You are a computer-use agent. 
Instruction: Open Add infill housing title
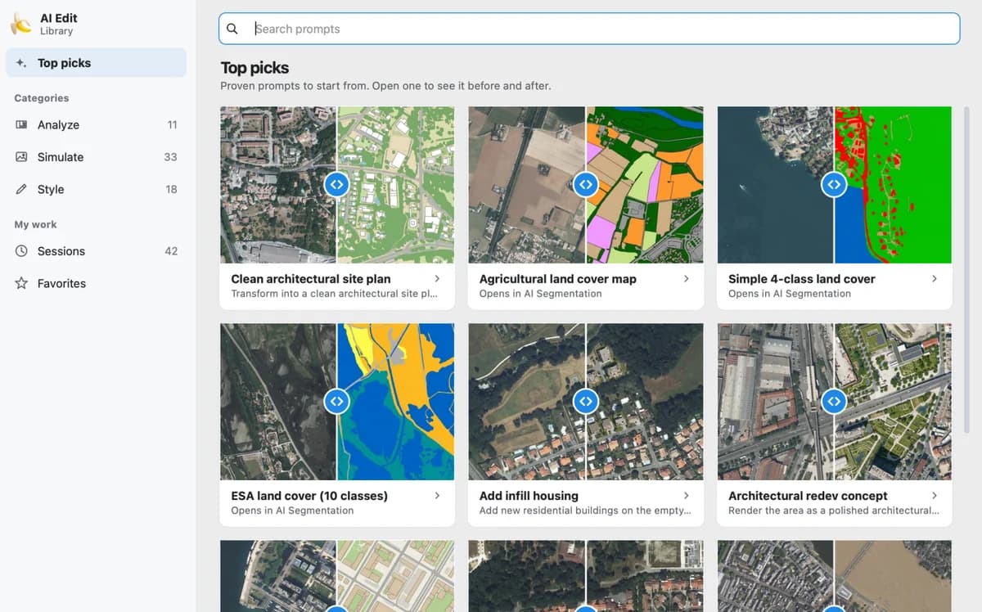(x=529, y=496)
